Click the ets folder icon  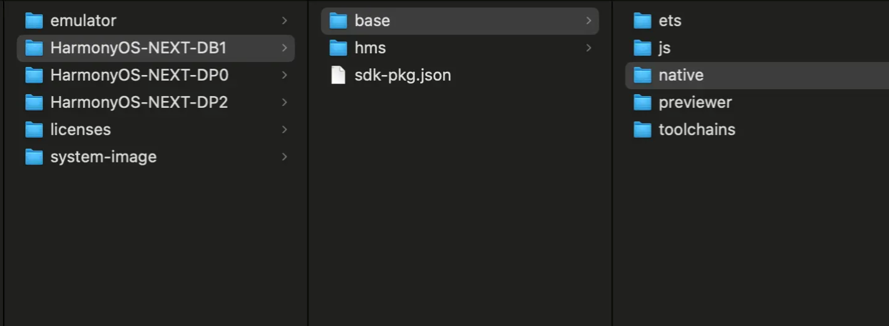coord(643,21)
